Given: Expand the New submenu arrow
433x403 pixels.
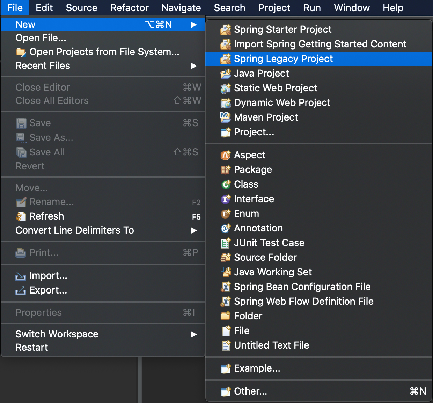Looking at the screenshot, I should 193,25.
